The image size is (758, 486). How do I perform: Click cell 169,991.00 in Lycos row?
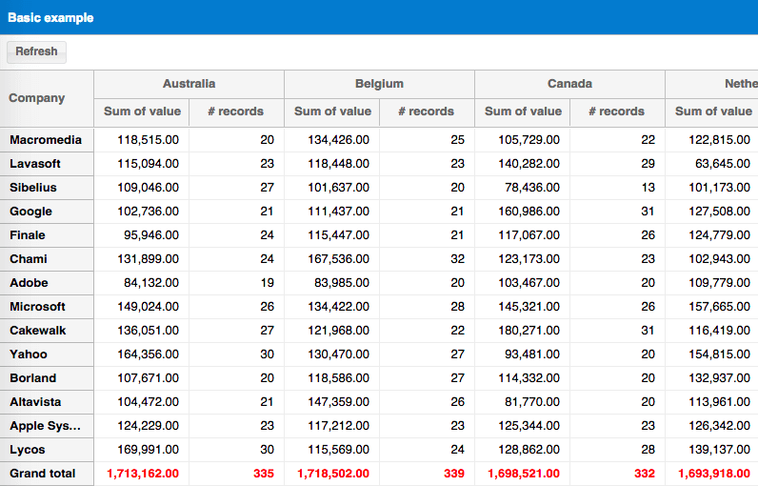click(x=142, y=450)
